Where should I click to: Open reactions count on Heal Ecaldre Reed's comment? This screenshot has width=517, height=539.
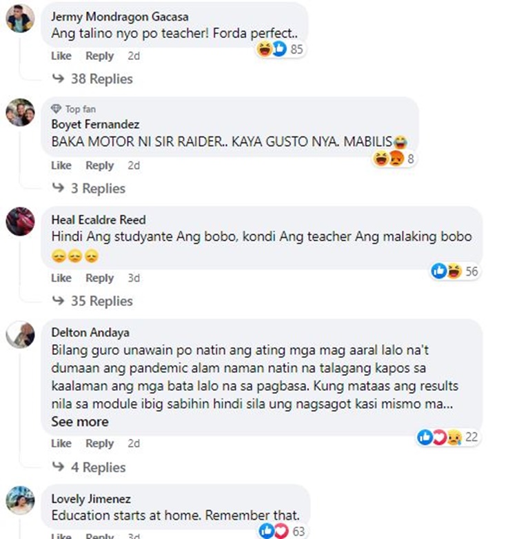tap(456, 271)
